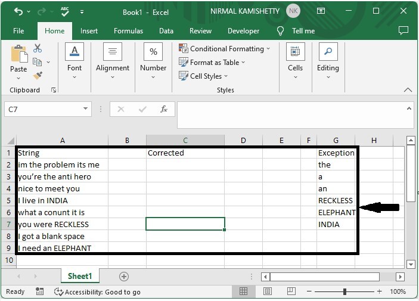This screenshot has width=419, height=301.
Task: Open the Comments speech bubble icon
Action: (404, 30)
